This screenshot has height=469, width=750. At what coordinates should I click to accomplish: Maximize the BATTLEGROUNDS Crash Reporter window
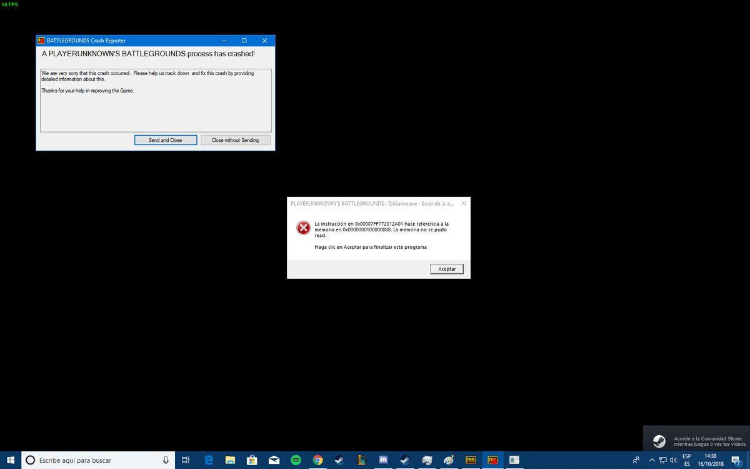coord(244,41)
